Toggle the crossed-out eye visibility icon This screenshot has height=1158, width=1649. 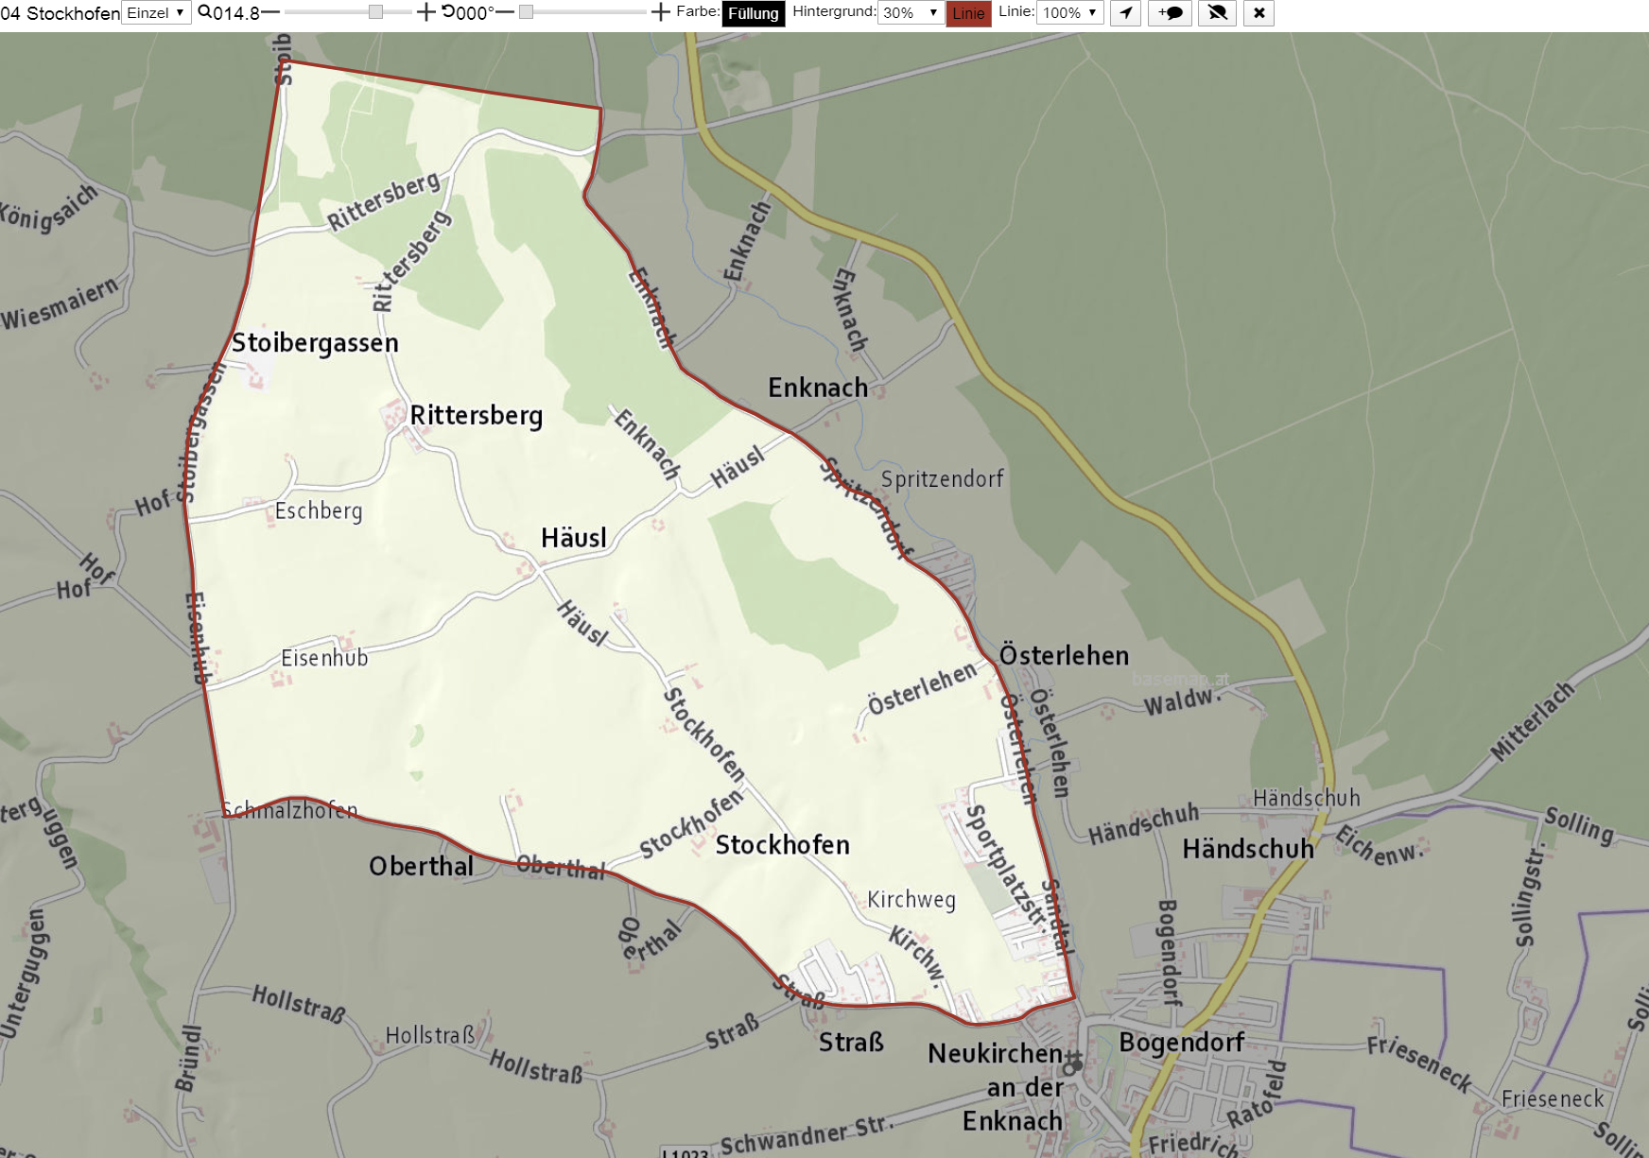pyautogui.click(x=1218, y=13)
